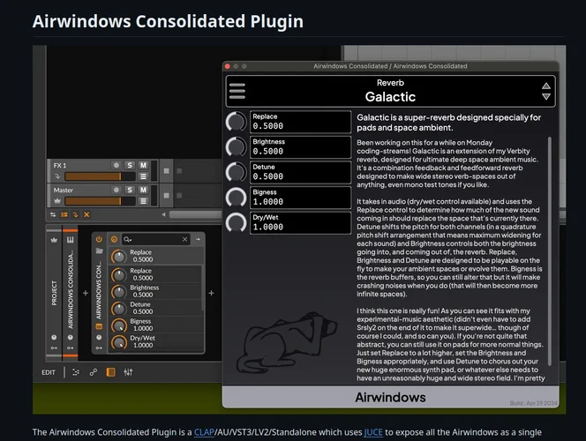Viewport: 586px width, 441px height.
Task: Click the Master track crown icon
Action: pos(57,201)
